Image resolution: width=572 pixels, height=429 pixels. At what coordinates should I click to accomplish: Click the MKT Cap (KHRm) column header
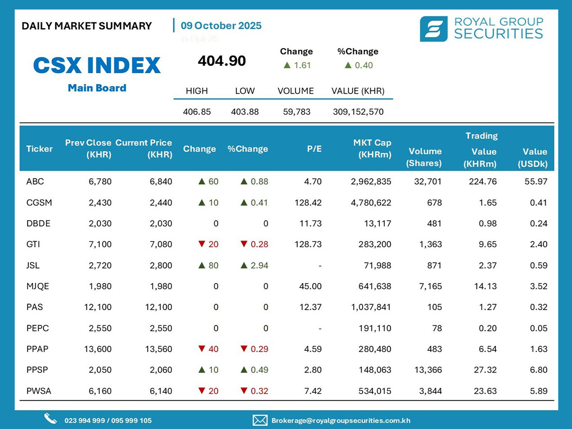click(x=372, y=149)
